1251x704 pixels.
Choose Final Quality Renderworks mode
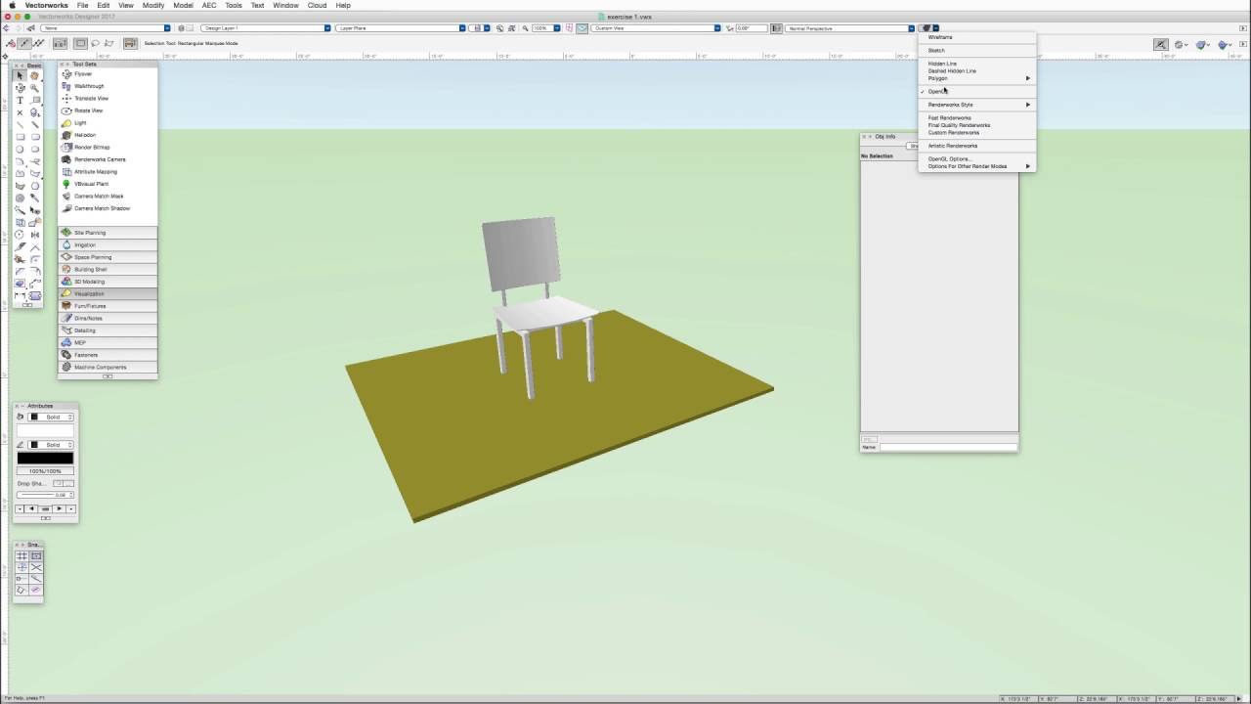tap(976, 125)
